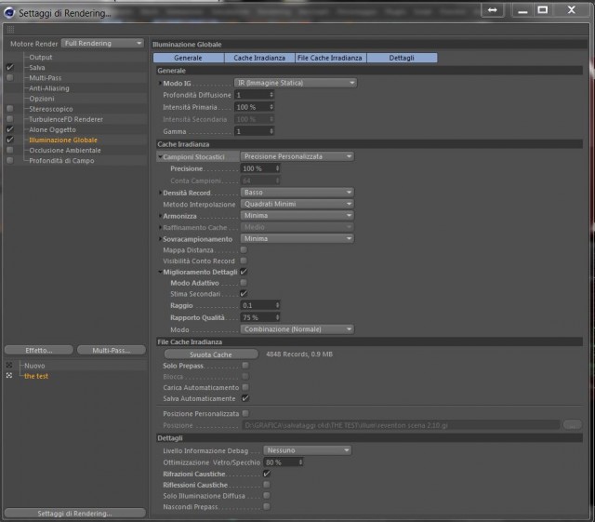This screenshot has height=522, width=595.
Task: Select Output in the settings list
Action: point(41,57)
